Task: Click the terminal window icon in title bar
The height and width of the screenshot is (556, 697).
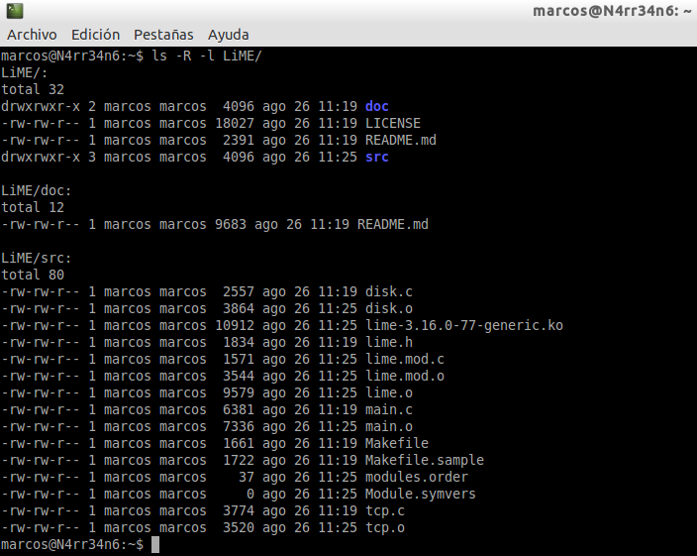Action: click(x=13, y=11)
